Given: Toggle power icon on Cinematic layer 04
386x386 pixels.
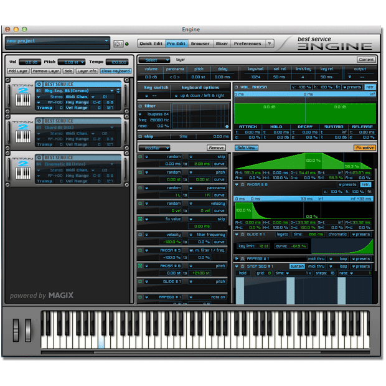Looking at the screenshot, I should coord(39,158).
